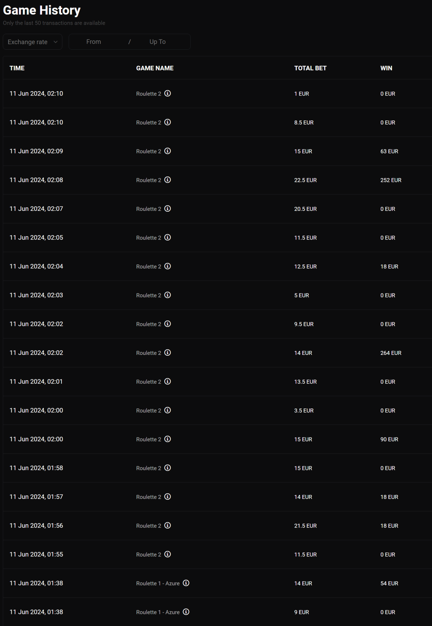Click info icon for Azure 9 EUR bet
The height and width of the screenshot is (626, 432).
186,612
